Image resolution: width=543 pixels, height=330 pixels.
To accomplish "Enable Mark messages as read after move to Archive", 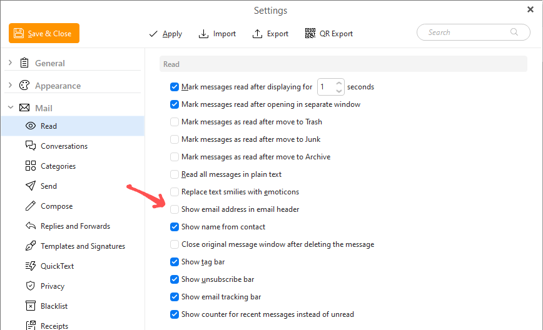I will (175, 157).
